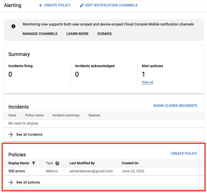Dismiss the notification channels banner

[104, 34]
